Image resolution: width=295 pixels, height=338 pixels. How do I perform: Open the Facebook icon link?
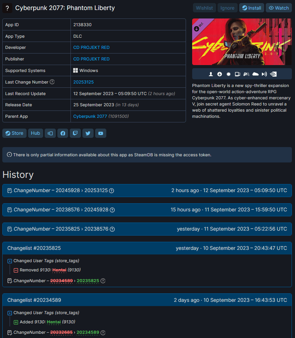(x=63, y=133)
